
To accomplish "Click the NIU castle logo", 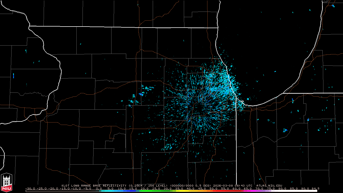I will click(x=6, y=183).
